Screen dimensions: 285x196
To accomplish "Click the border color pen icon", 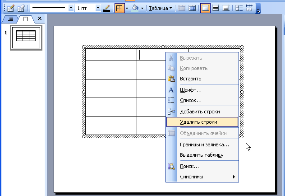I will pyautogui.click(x=106, y=8).
